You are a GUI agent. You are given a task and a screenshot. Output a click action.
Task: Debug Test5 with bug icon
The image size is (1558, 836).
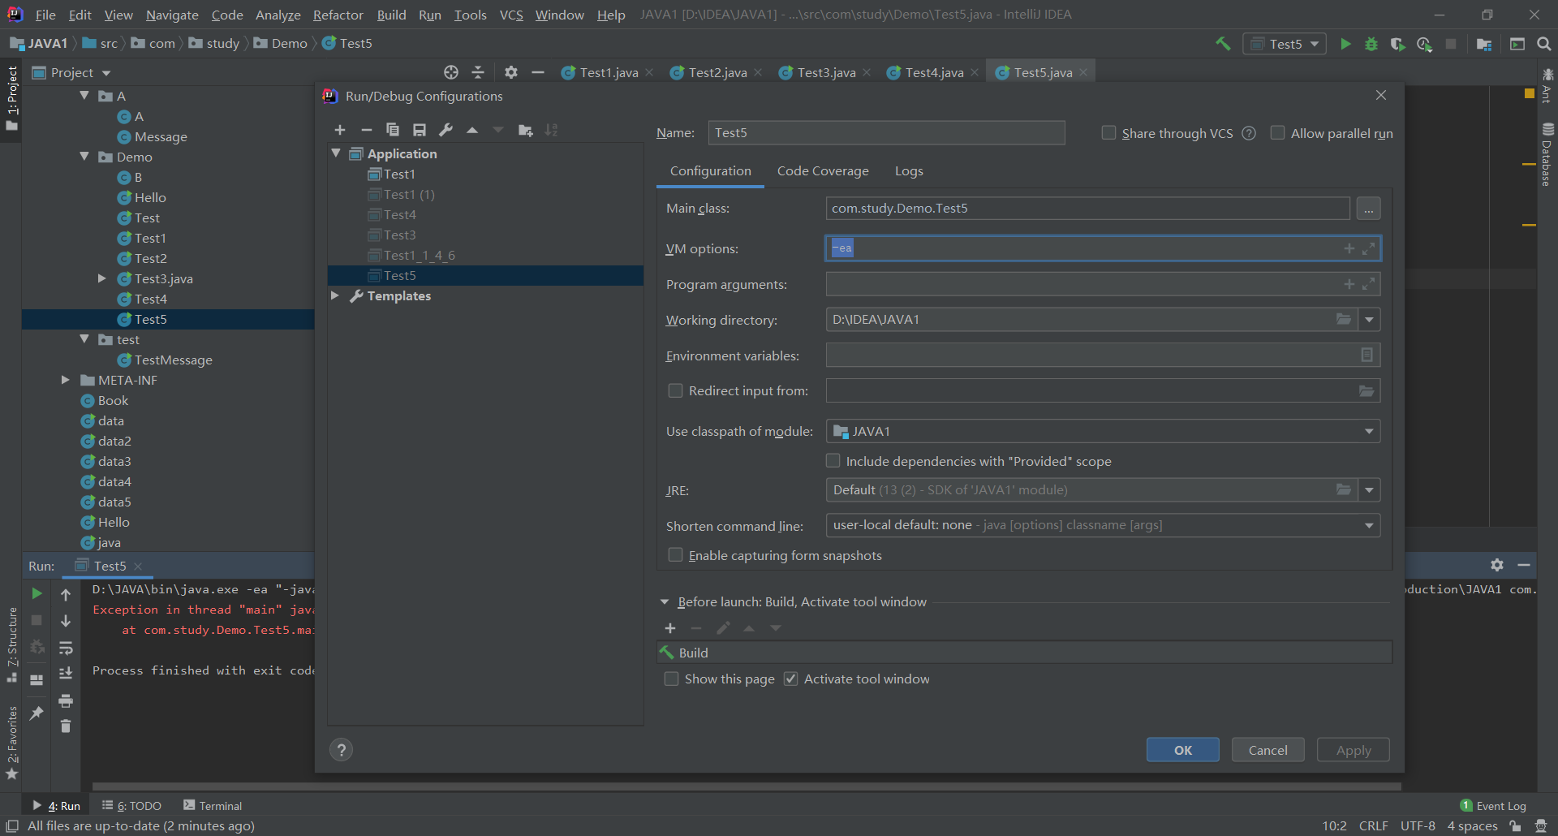tap(1371, 44)
